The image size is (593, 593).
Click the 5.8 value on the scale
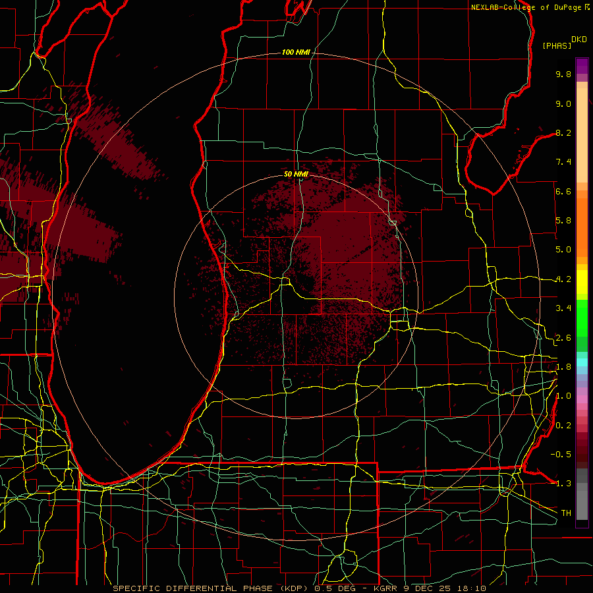pos(563,221)
